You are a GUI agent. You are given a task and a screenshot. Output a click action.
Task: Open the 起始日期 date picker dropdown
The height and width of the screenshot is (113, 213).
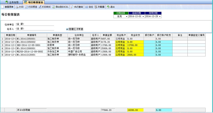(x=143, y=16)
